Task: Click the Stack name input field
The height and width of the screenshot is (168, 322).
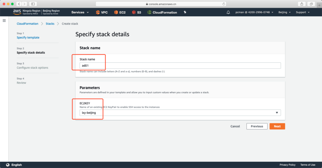Action: [180, 66]
